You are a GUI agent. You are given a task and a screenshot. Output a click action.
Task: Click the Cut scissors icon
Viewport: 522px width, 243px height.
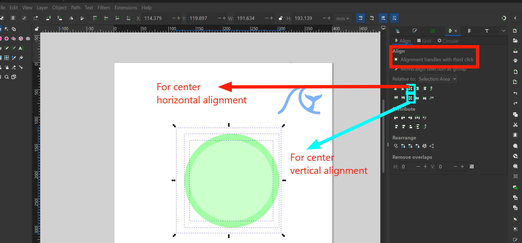pos(515,125)
